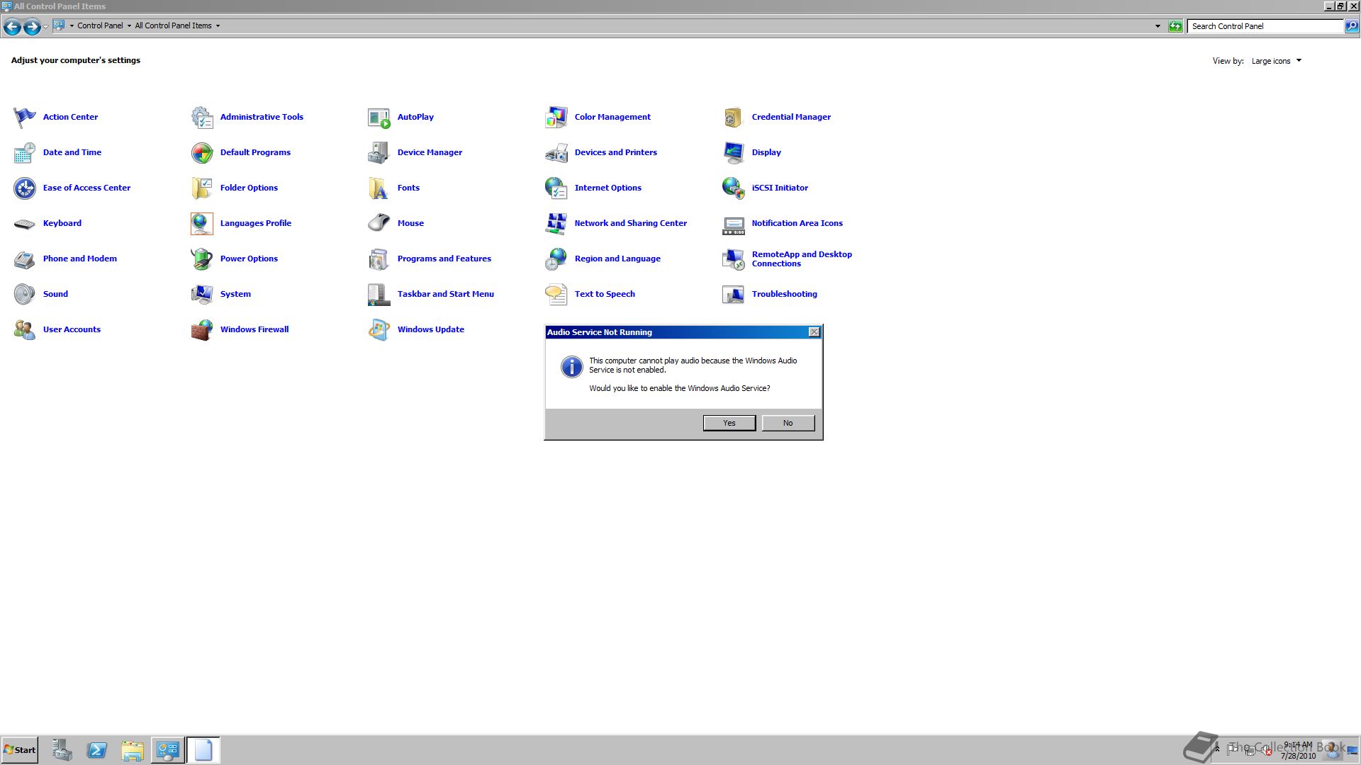Screen dimensions: 1361x765
Task: Open the Credential Manager icon
Action: coord(734,117)
